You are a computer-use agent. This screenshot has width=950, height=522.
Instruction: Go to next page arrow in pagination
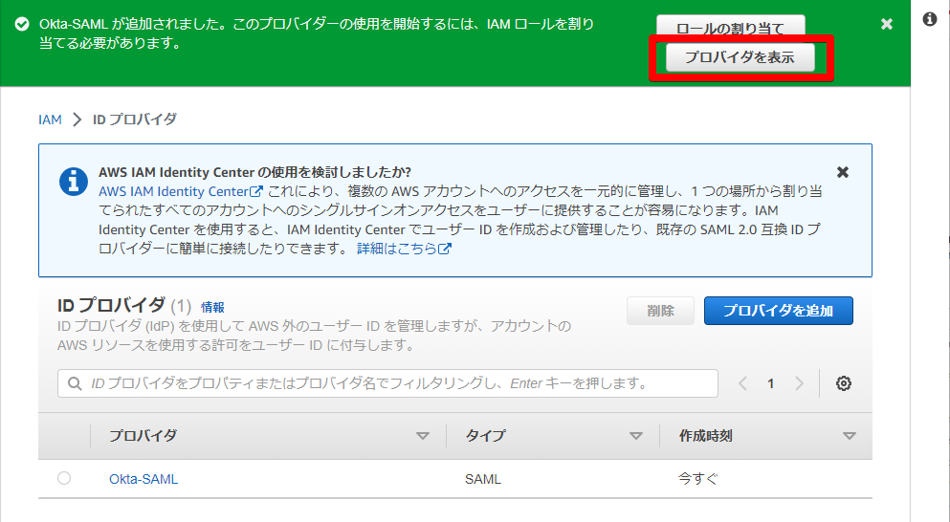[x=799, y=383]
